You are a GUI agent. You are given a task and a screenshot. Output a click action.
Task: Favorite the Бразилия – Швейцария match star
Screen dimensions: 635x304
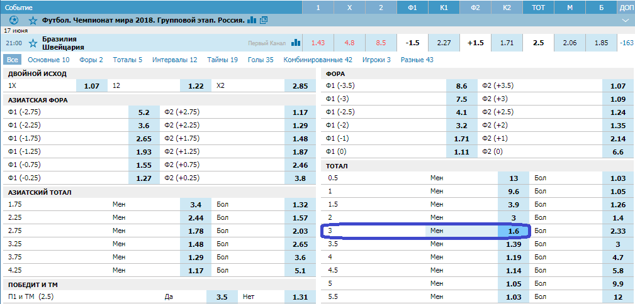pyautogui.click(x=32, y=43)
